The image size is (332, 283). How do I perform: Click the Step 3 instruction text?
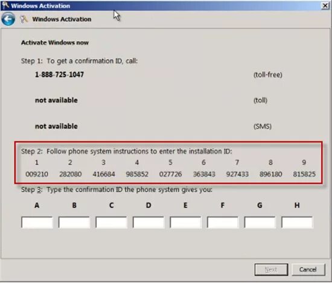(117, 190)
